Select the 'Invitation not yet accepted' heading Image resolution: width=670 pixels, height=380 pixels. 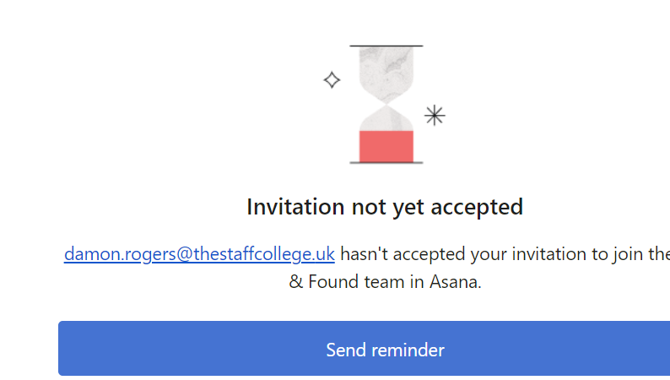click(x=385, y=208)
